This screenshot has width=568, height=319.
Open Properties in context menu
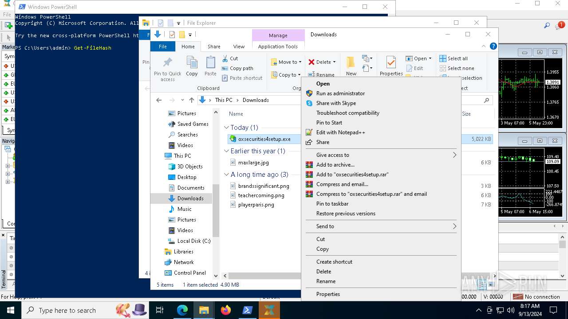point(328,294)
